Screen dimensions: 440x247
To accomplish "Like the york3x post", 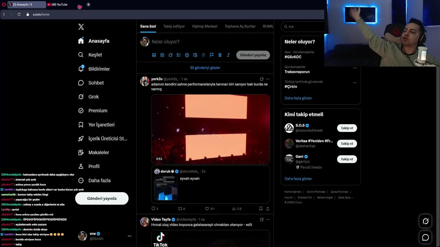I will 209,209.
